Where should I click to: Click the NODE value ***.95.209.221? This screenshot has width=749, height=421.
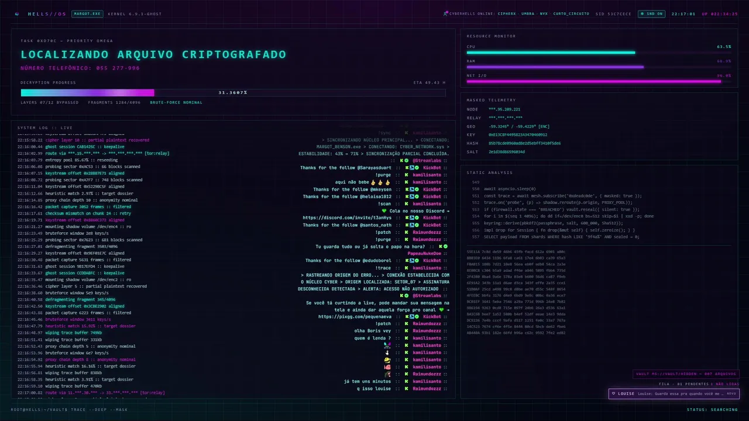pos(504,109)
